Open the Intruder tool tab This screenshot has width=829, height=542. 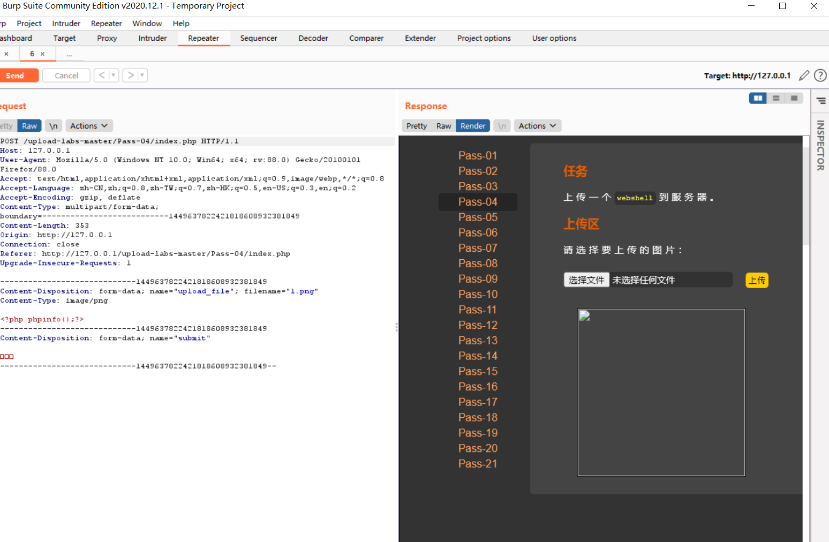pos(153,39)
